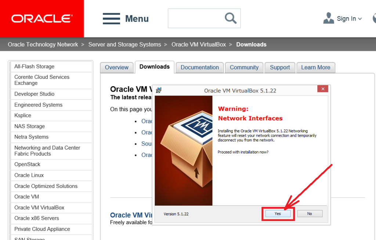The image size is (376, 240).
Task: Click Yes to proceed with installation
Action: click(x=278, y=213)
